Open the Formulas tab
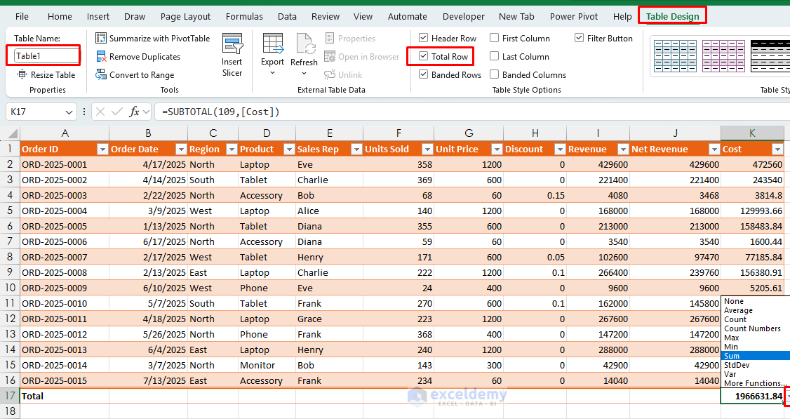 244,17
